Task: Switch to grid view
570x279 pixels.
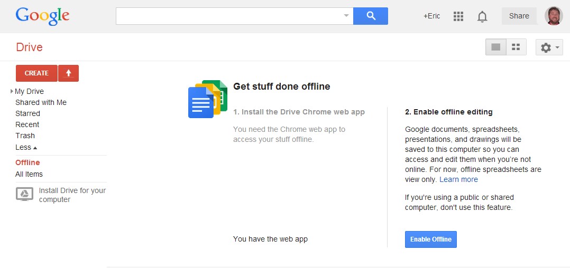Action: click(x=516, y=47)
